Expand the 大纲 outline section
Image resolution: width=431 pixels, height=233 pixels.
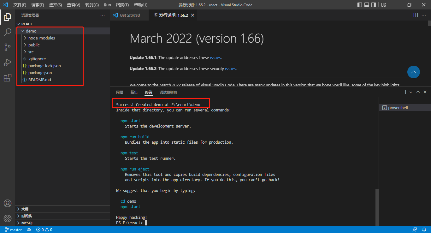[x=62, y=209]
